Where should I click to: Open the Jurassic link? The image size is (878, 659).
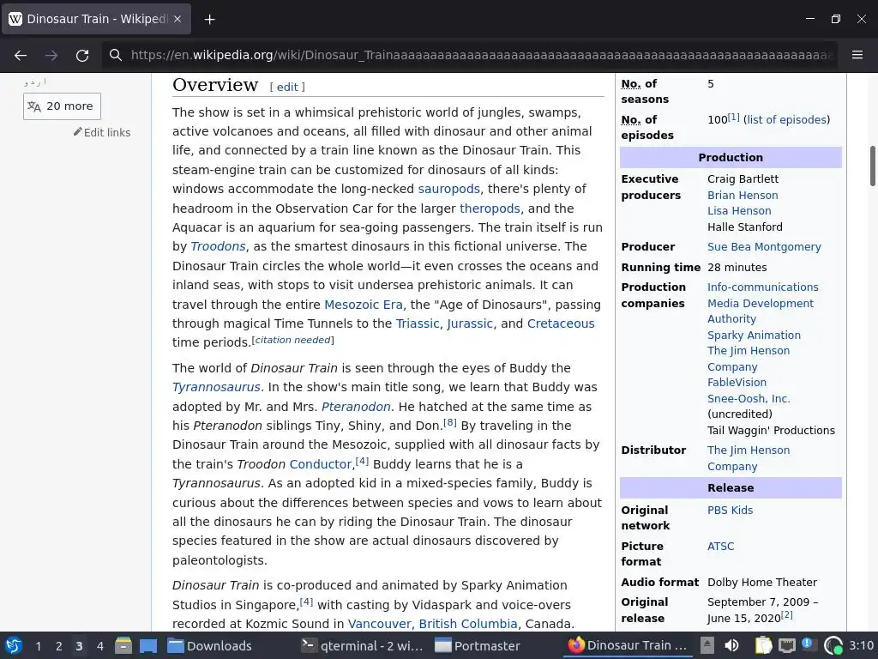click(x=470, y=323)
